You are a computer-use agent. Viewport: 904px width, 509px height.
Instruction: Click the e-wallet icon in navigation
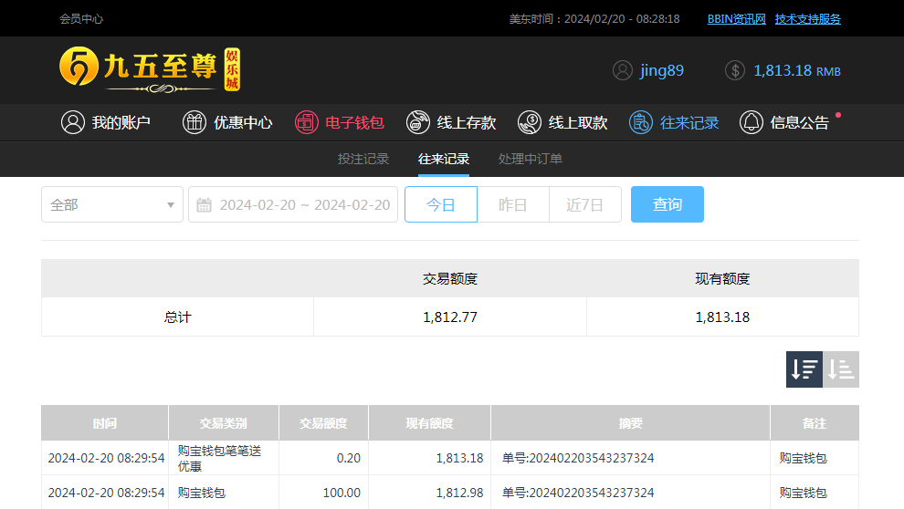307,122
